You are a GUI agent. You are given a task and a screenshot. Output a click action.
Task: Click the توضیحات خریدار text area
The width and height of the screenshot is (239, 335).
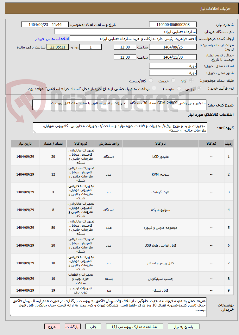[108, 307]
